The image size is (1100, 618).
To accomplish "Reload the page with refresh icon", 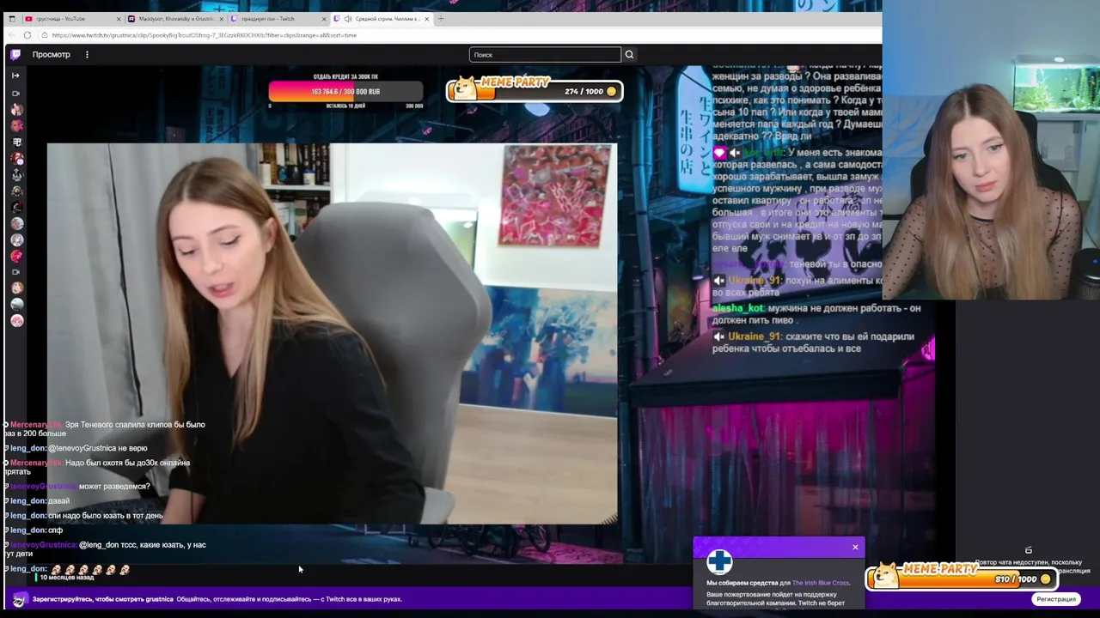I will [27, 35].
